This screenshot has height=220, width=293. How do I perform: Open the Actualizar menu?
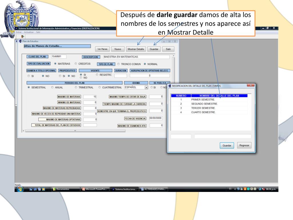tap(29, 32)
